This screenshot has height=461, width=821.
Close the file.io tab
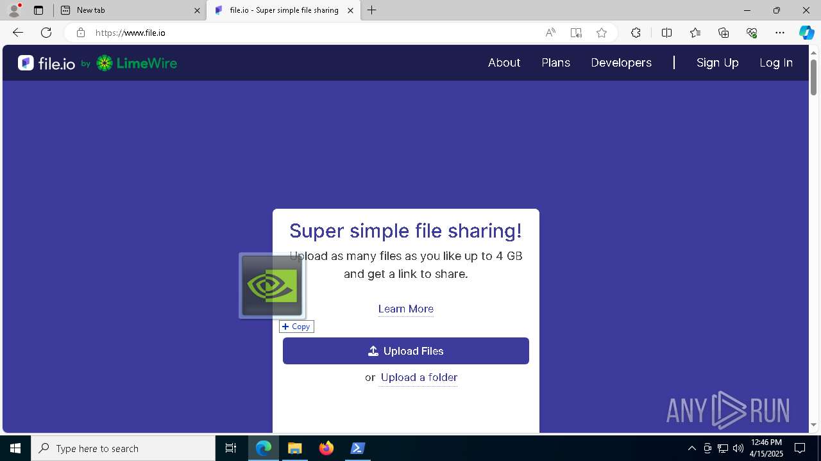[x=350, y=10]
